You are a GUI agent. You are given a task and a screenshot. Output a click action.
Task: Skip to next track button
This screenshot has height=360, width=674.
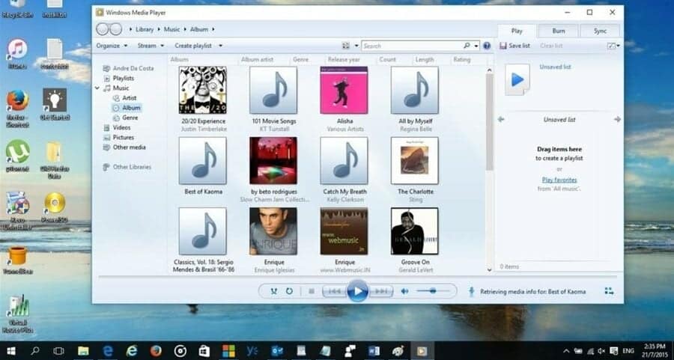(381, 291)
